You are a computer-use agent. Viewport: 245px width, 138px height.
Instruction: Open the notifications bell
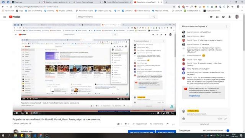tap(230, 17)
